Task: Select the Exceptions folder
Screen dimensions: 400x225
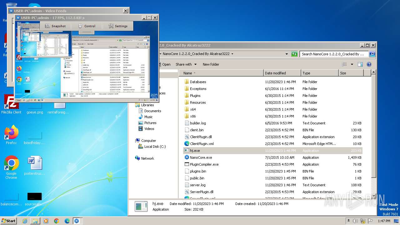Action: 272,89
